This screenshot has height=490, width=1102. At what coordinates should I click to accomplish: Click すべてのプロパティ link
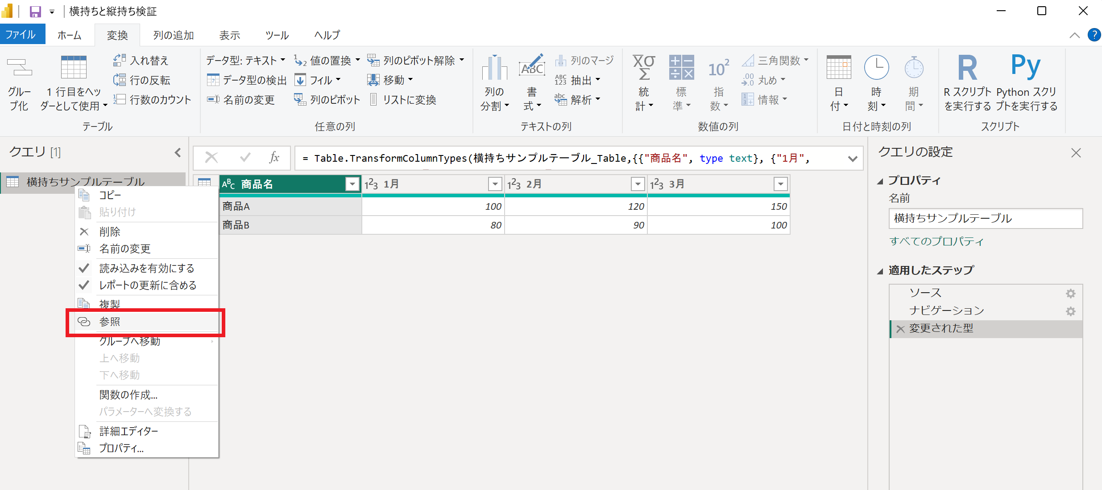point(936,241)
